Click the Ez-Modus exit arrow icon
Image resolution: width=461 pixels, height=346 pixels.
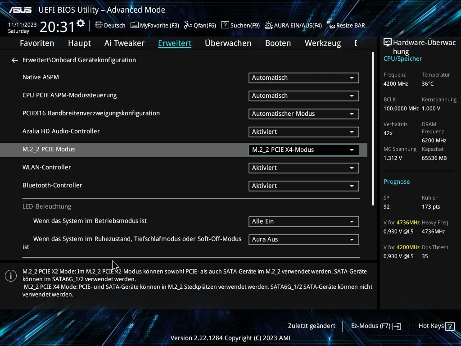(x=397, y=326)
